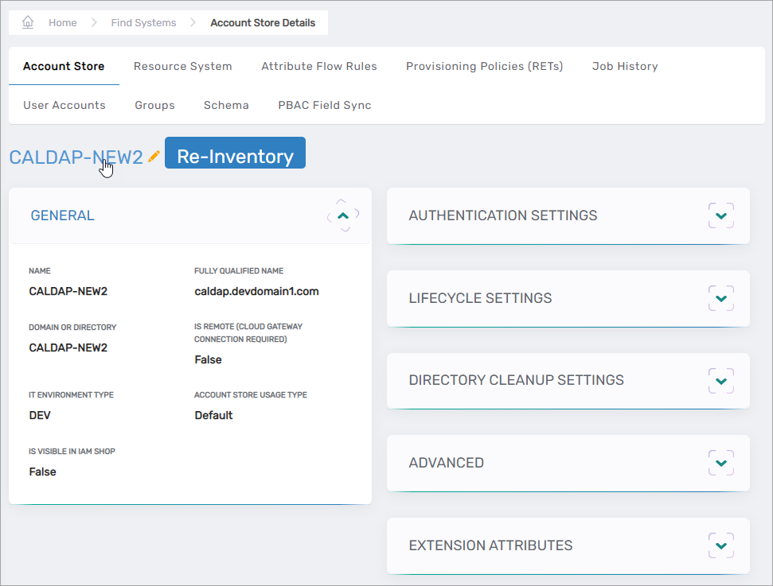Click the Re-Inventory button
Image resolution: width=773 pixels, height=586 pixels.
pyautogui.click(x=235, y=157)
